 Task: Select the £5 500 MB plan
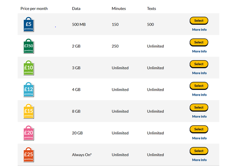click(x=199, y=21)
